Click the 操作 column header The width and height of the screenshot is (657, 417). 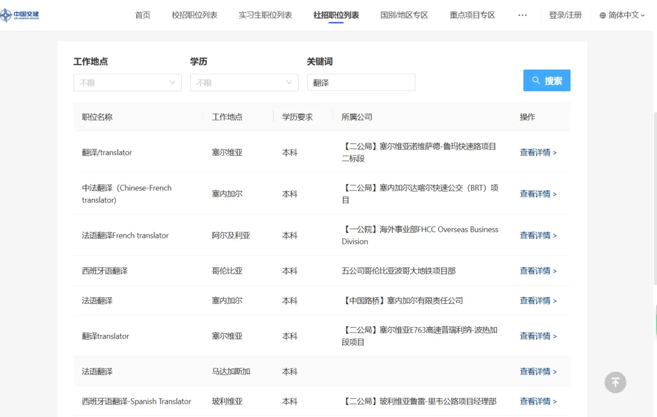pyautogui.click(x=527, y=117)
